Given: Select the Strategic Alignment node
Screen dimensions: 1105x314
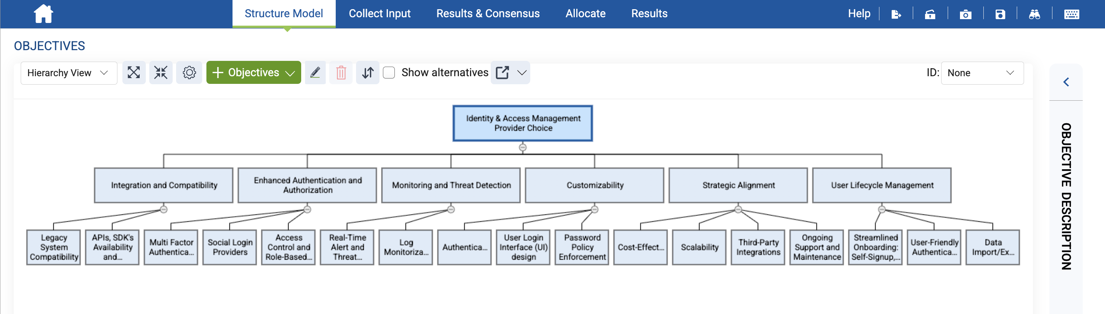Looking at the screenshot, I should click(738, 185).
